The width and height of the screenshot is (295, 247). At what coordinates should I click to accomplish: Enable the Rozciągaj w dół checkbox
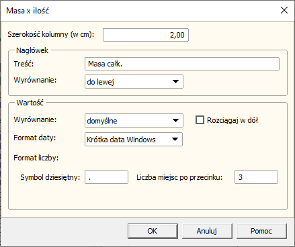click(x=200, y=120)
